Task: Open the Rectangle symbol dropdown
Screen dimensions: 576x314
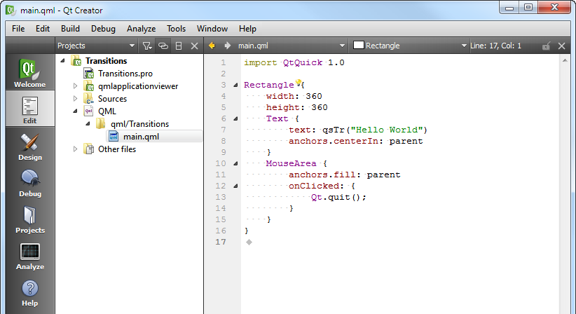Action: pos(410,46)
